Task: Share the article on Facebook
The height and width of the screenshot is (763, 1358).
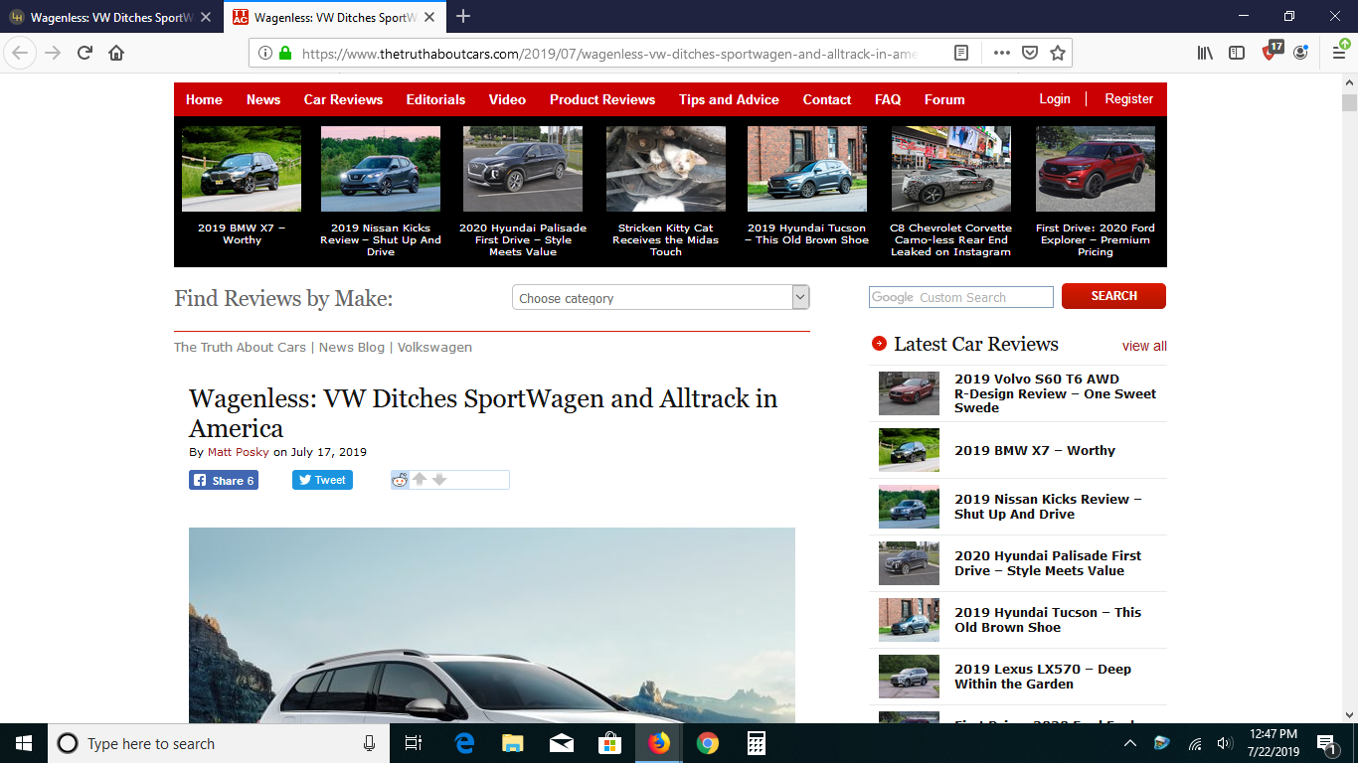Action: tap(224, 480)
